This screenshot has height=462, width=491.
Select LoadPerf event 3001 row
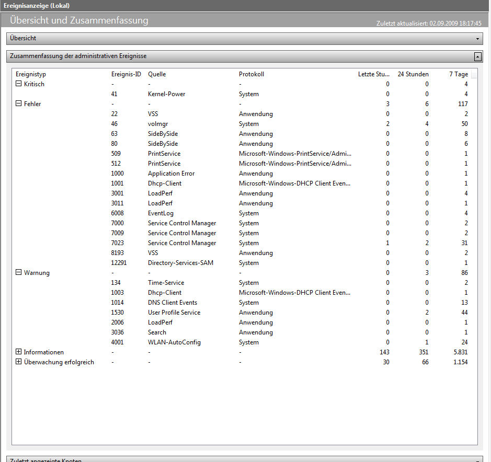244,193
